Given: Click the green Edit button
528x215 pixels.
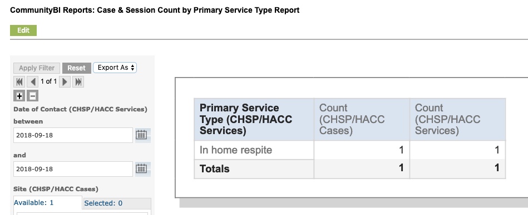Looking at the screenshot, I should [x=23, y=30].
